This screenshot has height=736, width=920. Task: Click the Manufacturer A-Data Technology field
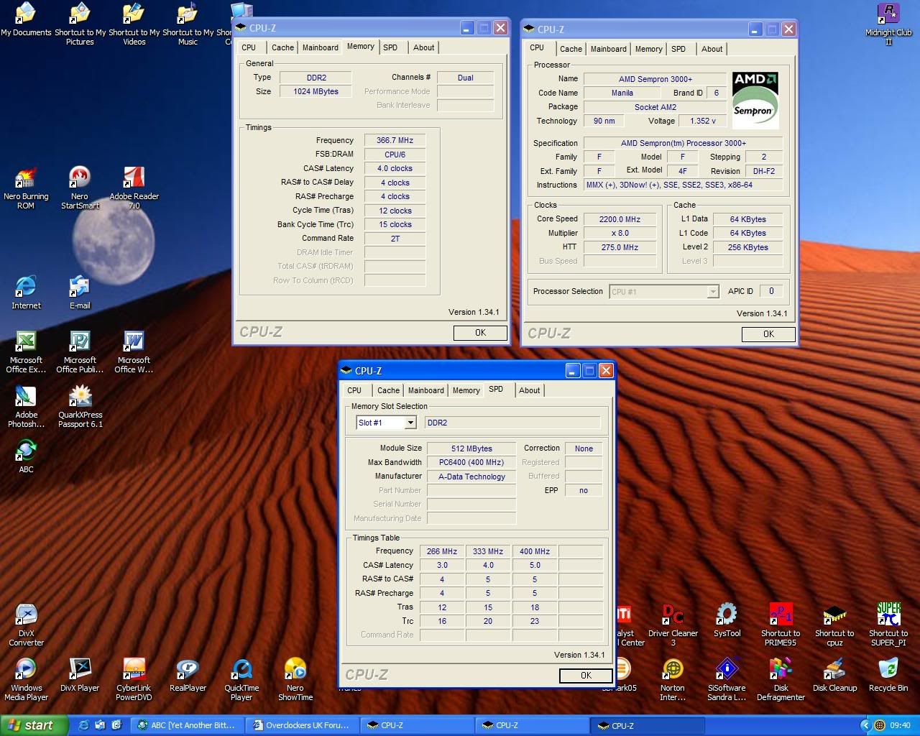click(x=471, y=477)
